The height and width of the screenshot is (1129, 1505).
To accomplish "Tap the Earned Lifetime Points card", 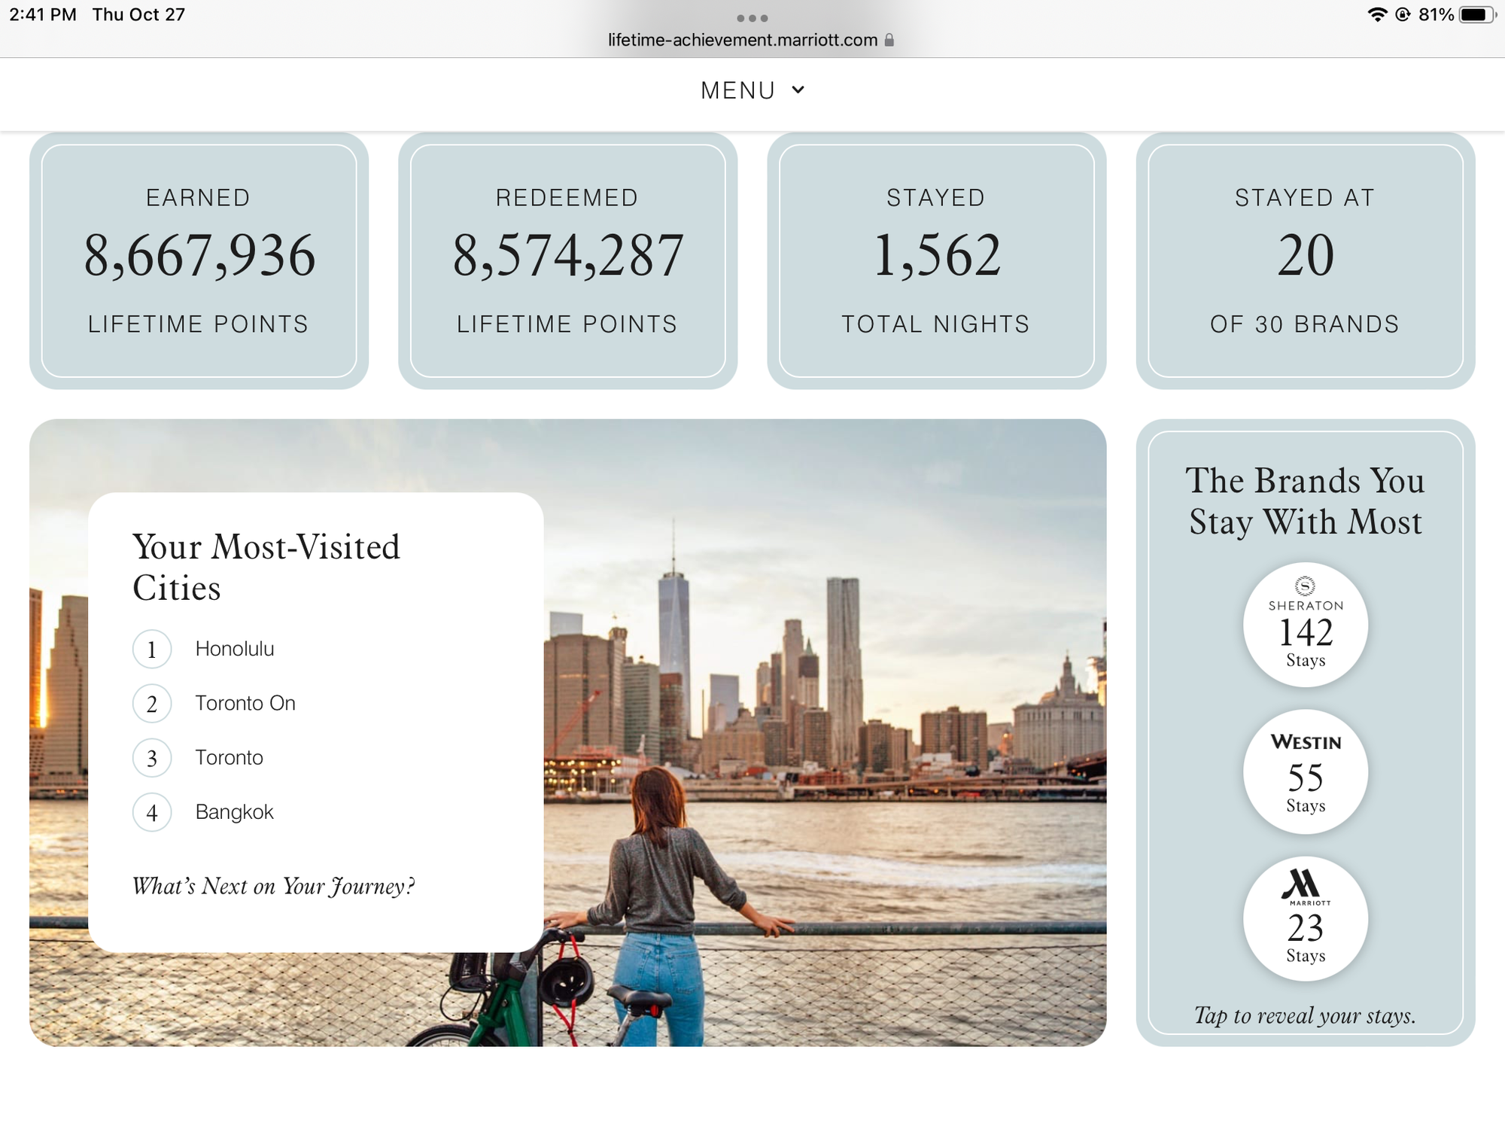I will click(199, 260).
